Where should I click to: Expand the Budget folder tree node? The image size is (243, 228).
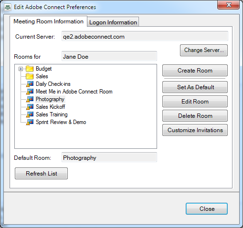click(x=21, y=69)
